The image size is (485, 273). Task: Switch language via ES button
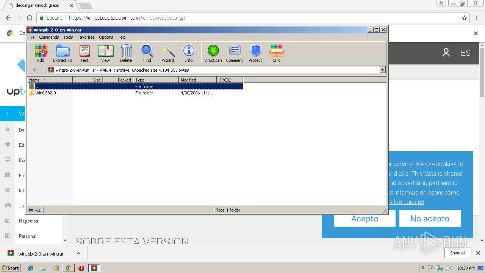(466, 53)
